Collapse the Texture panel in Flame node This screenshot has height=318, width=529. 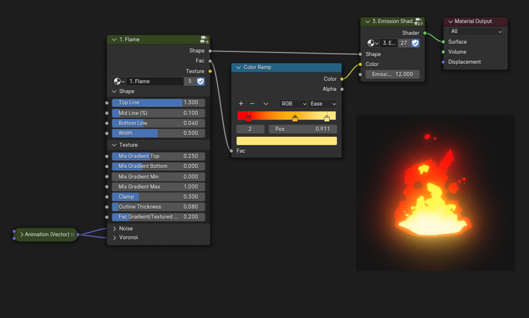tap(114, 145)
